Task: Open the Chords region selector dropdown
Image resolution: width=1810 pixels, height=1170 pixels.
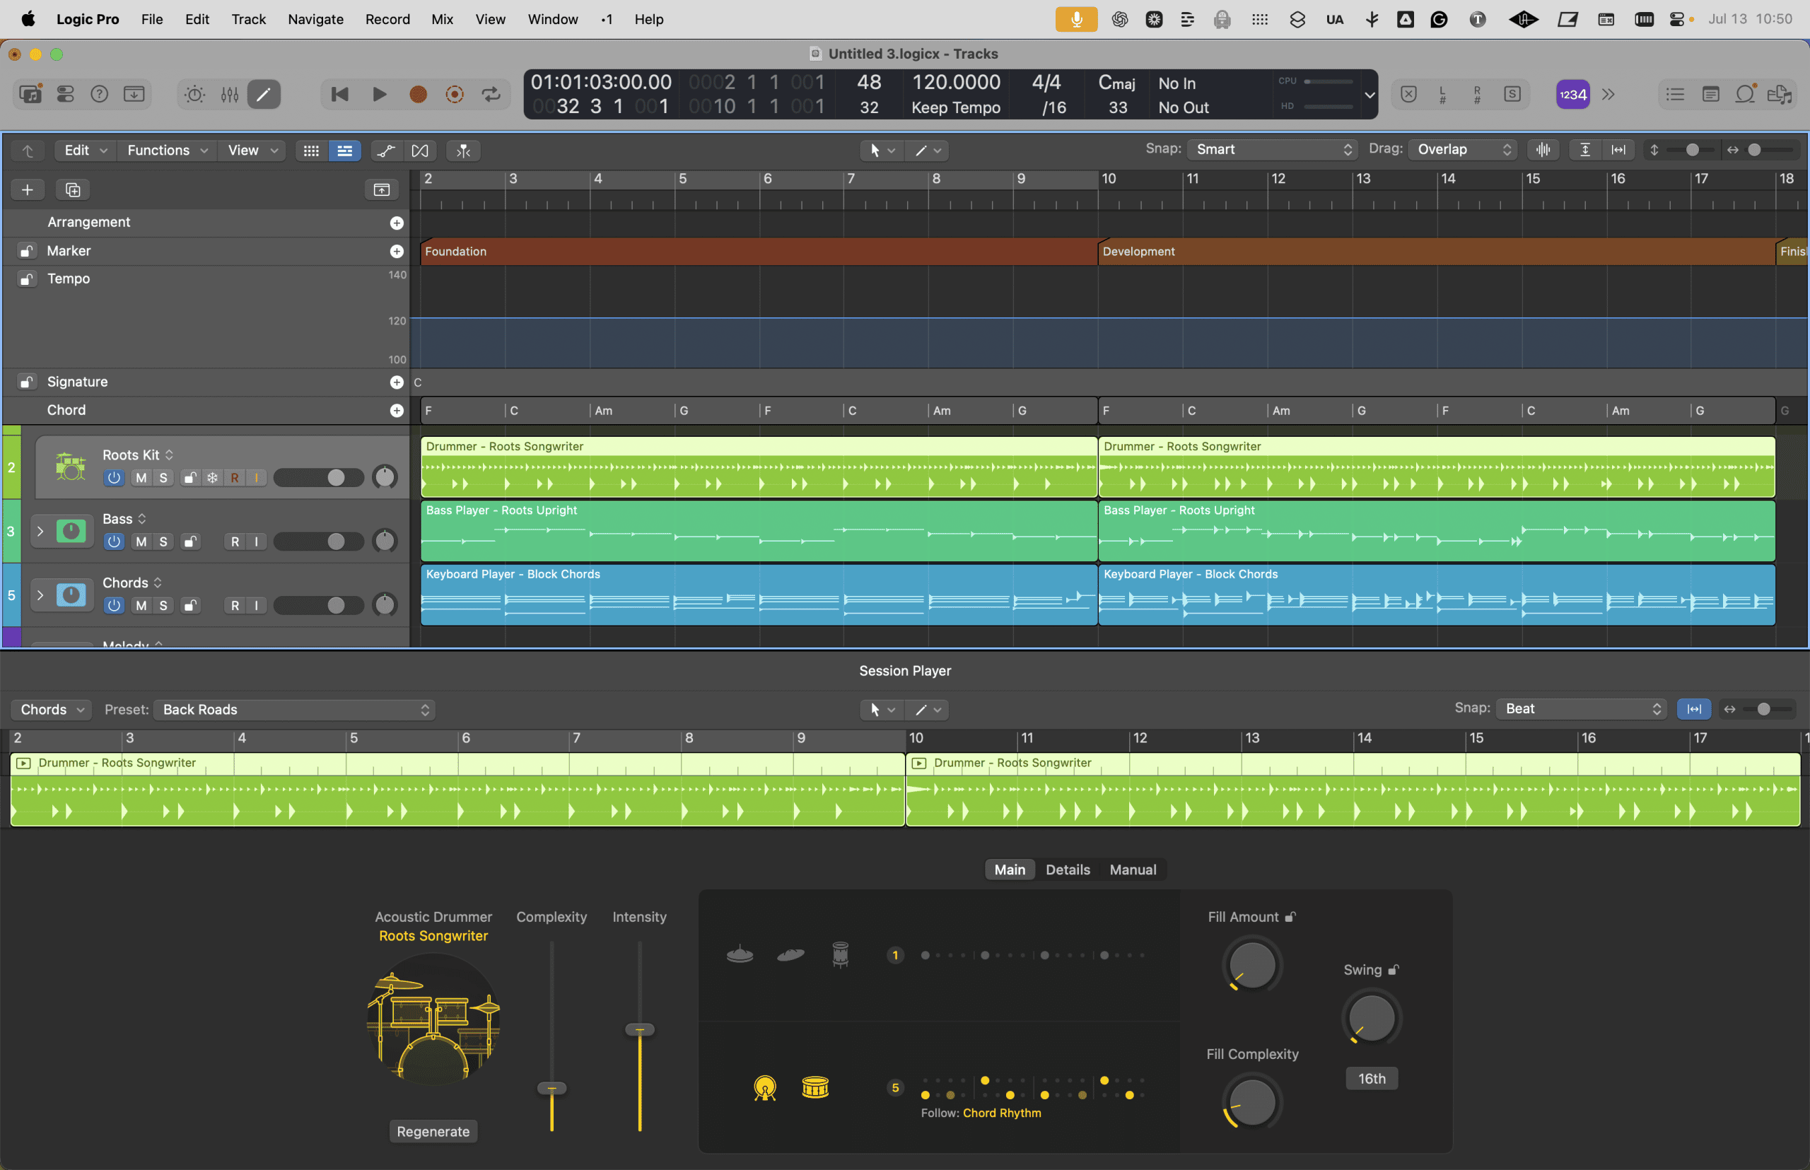Action: 51,710
